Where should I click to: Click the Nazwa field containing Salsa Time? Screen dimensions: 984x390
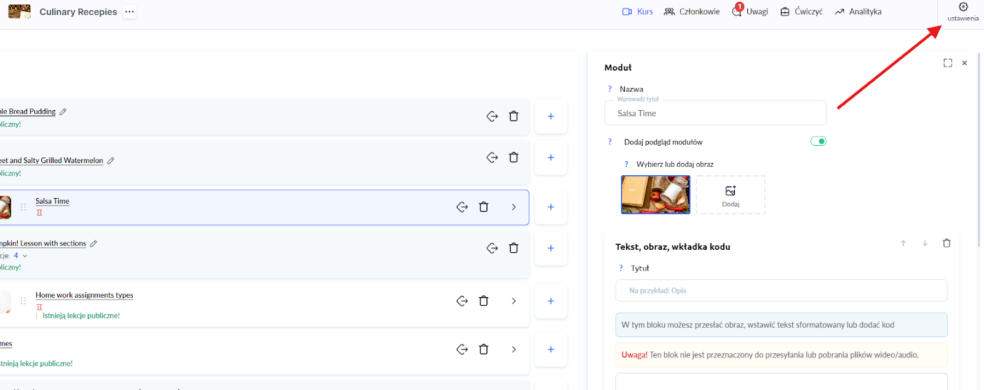coord(715,113)
